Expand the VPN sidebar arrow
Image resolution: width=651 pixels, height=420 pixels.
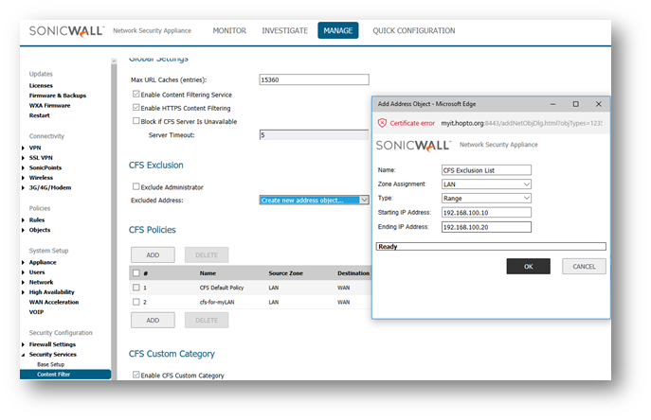(24, 148)
